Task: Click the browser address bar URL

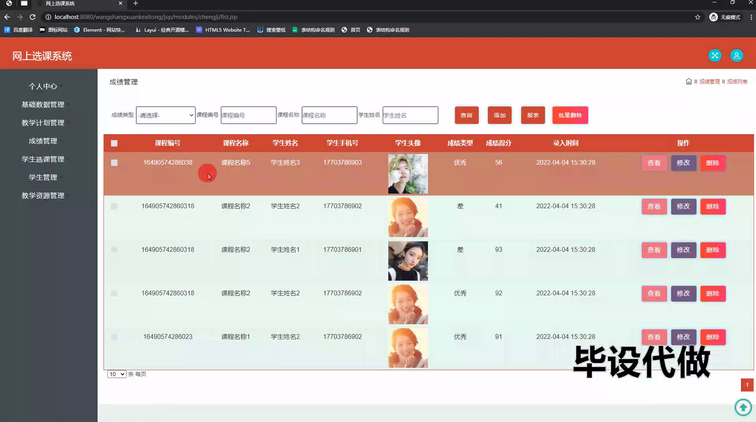Action: click(146, 17)
